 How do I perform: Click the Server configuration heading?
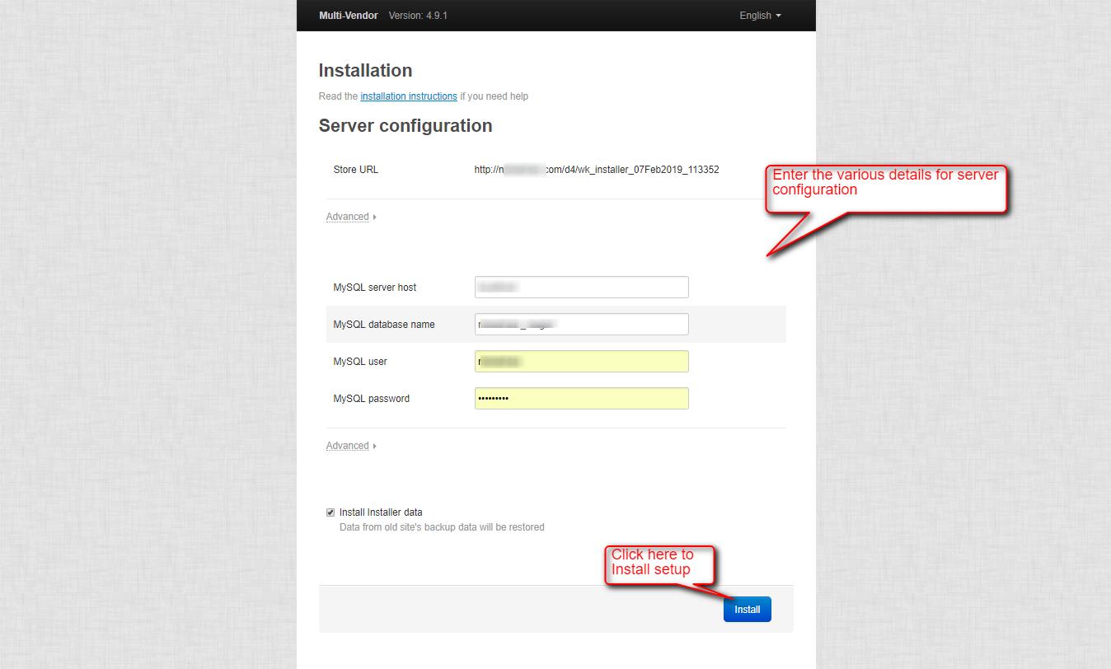pyautogui.click(x=405, y=125)
